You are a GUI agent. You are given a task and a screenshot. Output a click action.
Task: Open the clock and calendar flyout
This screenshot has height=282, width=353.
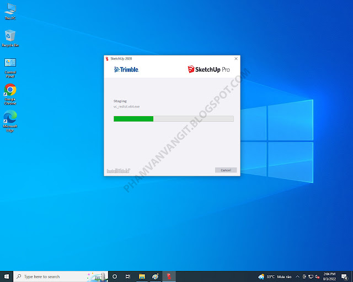329,276
